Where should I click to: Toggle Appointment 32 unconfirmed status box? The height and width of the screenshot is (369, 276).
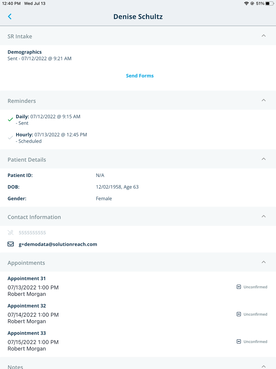(x=239, y=314)
